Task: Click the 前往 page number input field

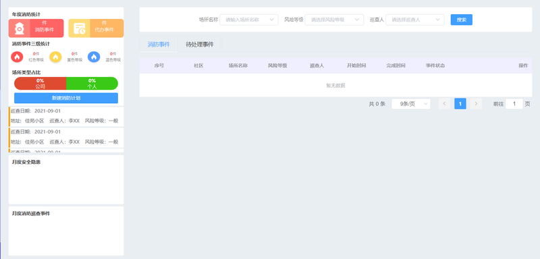Action: [514, 103]
